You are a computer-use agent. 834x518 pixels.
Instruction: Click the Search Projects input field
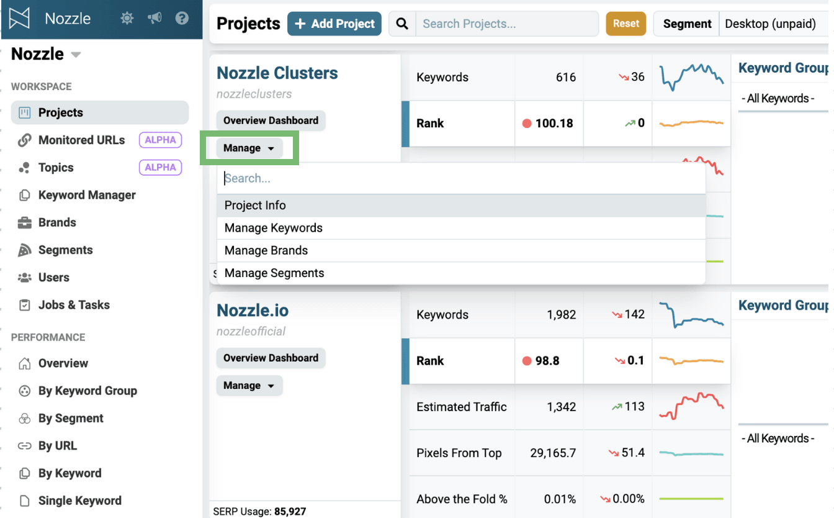[507, 24]
